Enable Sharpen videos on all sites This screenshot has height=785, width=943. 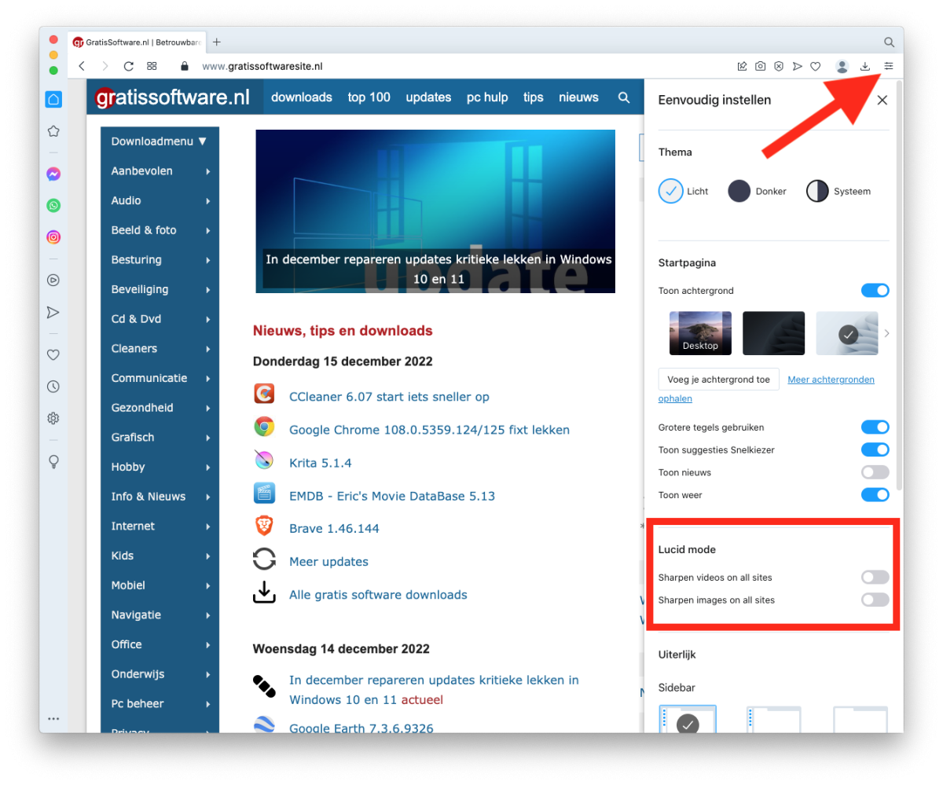pos(875,578)
